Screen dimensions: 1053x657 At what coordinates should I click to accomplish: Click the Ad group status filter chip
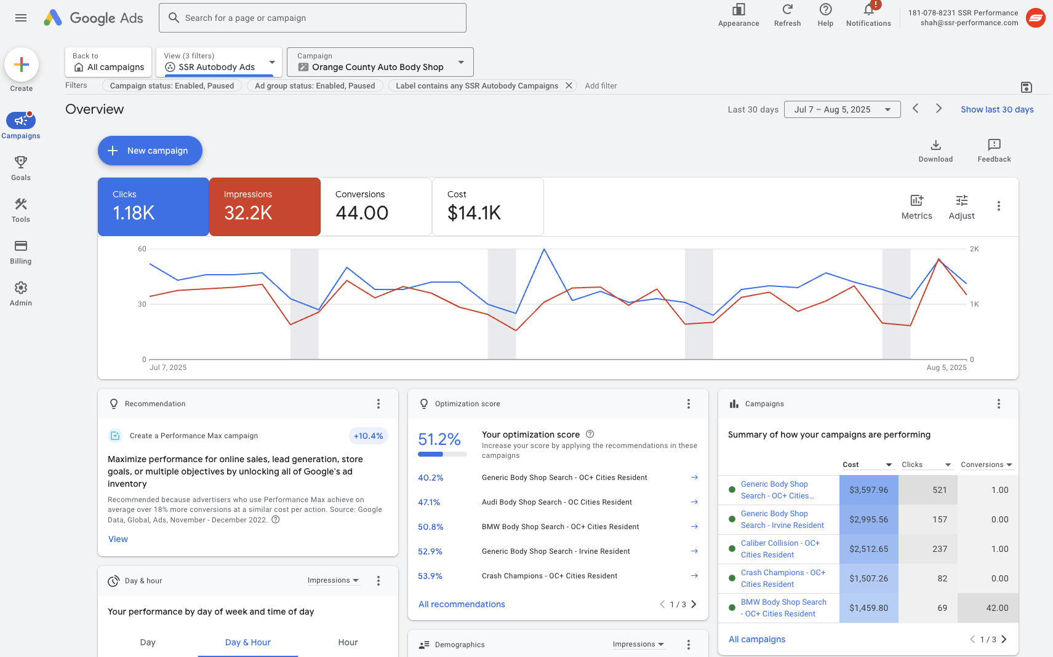point(315,85)
